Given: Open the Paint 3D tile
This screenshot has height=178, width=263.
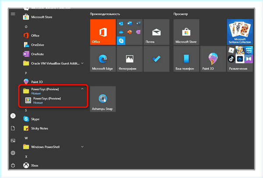Looking at the screenshot, I should point(213,59).
